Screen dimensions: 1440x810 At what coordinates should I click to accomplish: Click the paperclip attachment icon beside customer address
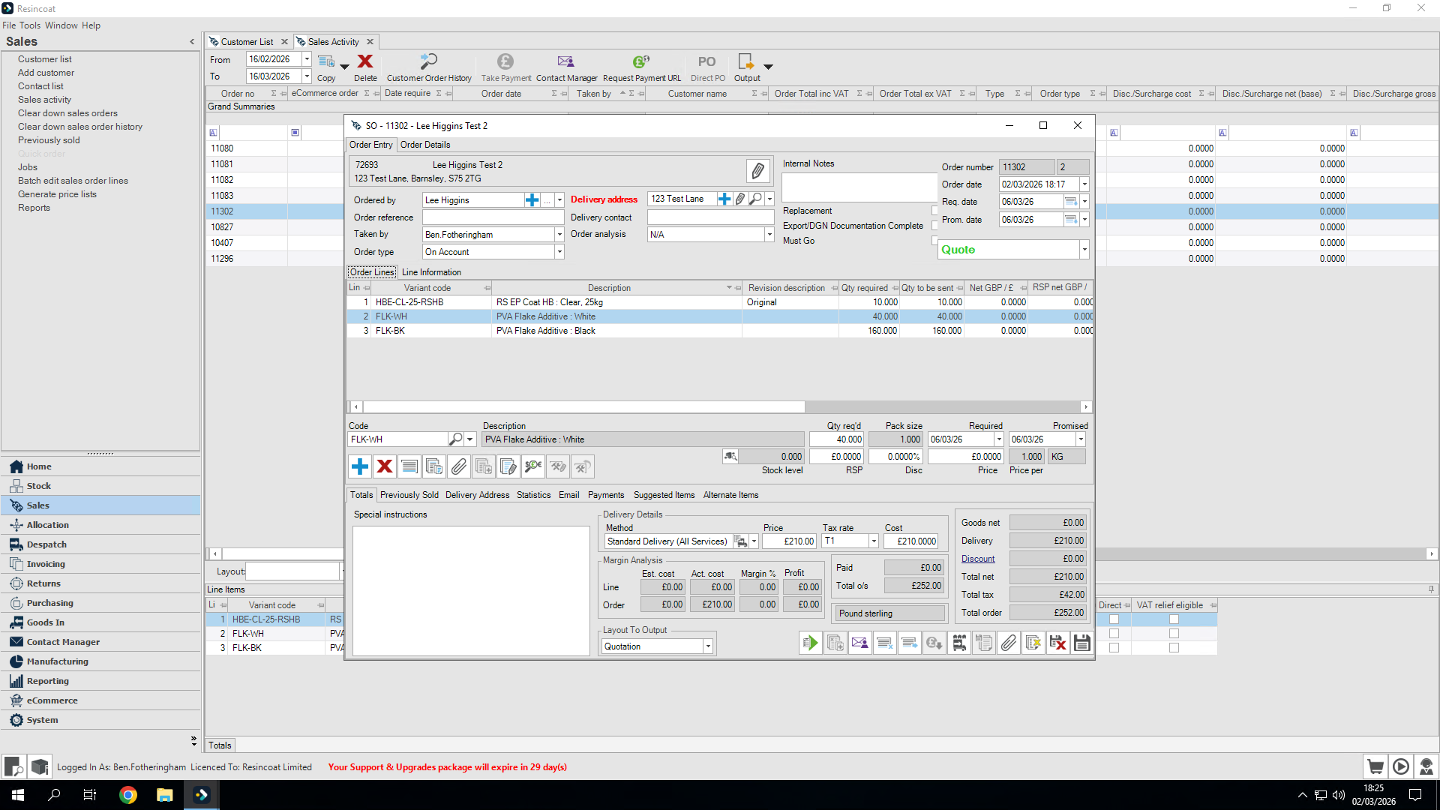tap(757, 171)
